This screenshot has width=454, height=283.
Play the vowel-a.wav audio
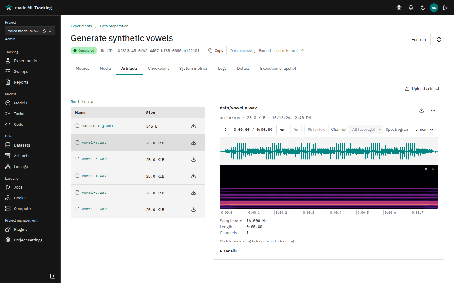[x=225, y=130]
